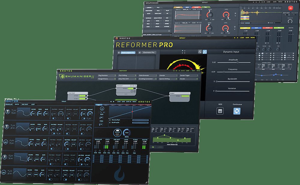Switch to the ONE SHOT tab in Igniter
Screen dimensions: 300x185
(25, 104)
